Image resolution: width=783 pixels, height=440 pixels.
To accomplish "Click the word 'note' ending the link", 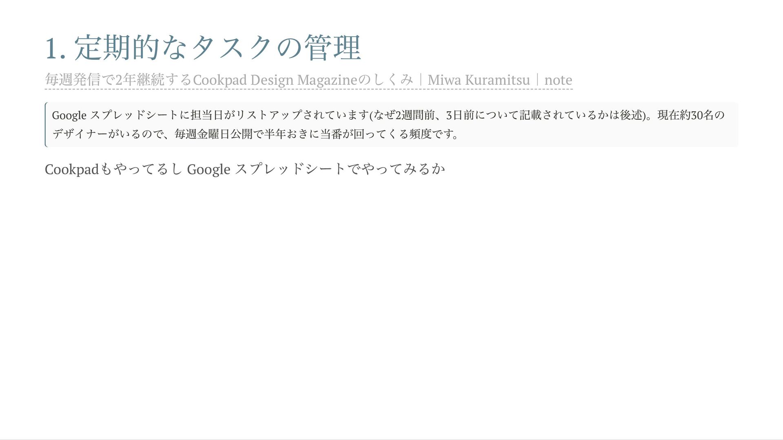I will (x=558, y=80).
